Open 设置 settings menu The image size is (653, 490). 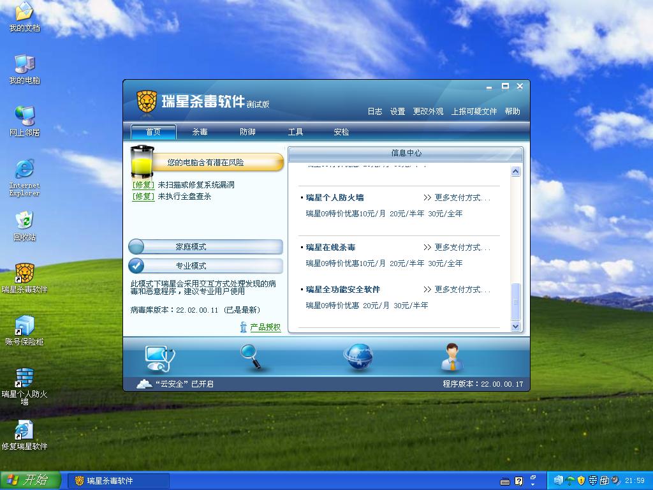pos(397,111)
